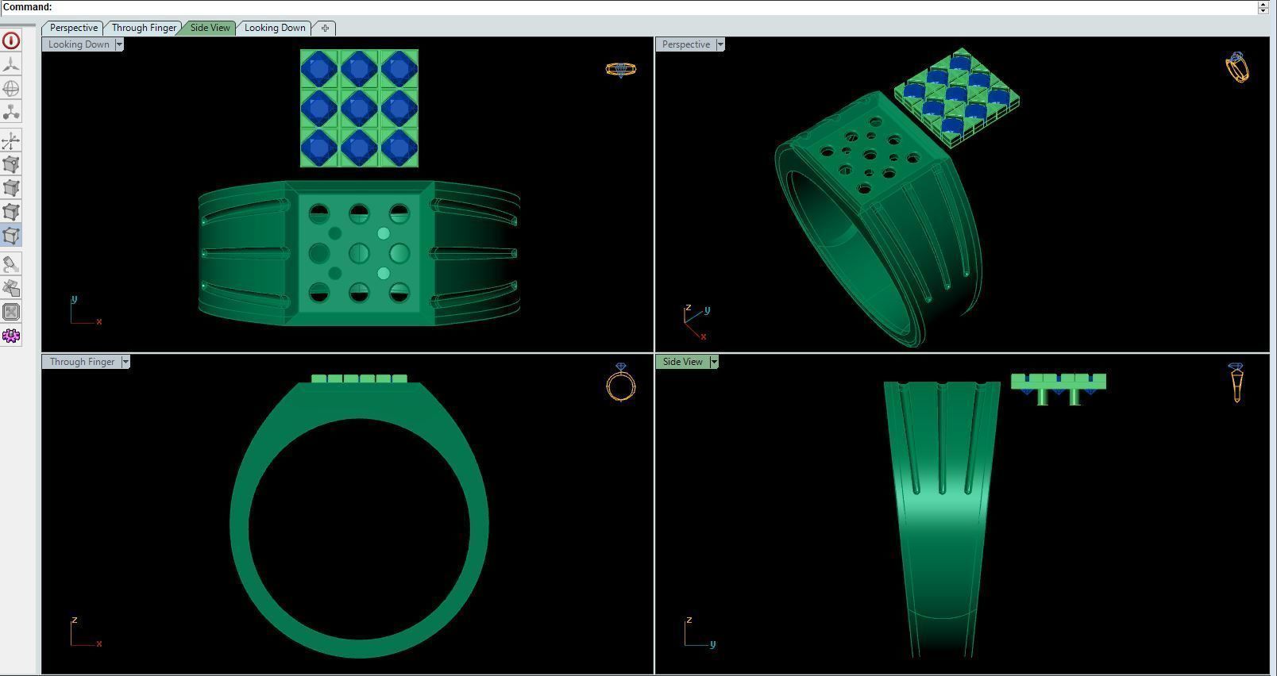Click the red circular power icon in left toolbar
This screenshot has height=676, width=1277.
(11, 40)
